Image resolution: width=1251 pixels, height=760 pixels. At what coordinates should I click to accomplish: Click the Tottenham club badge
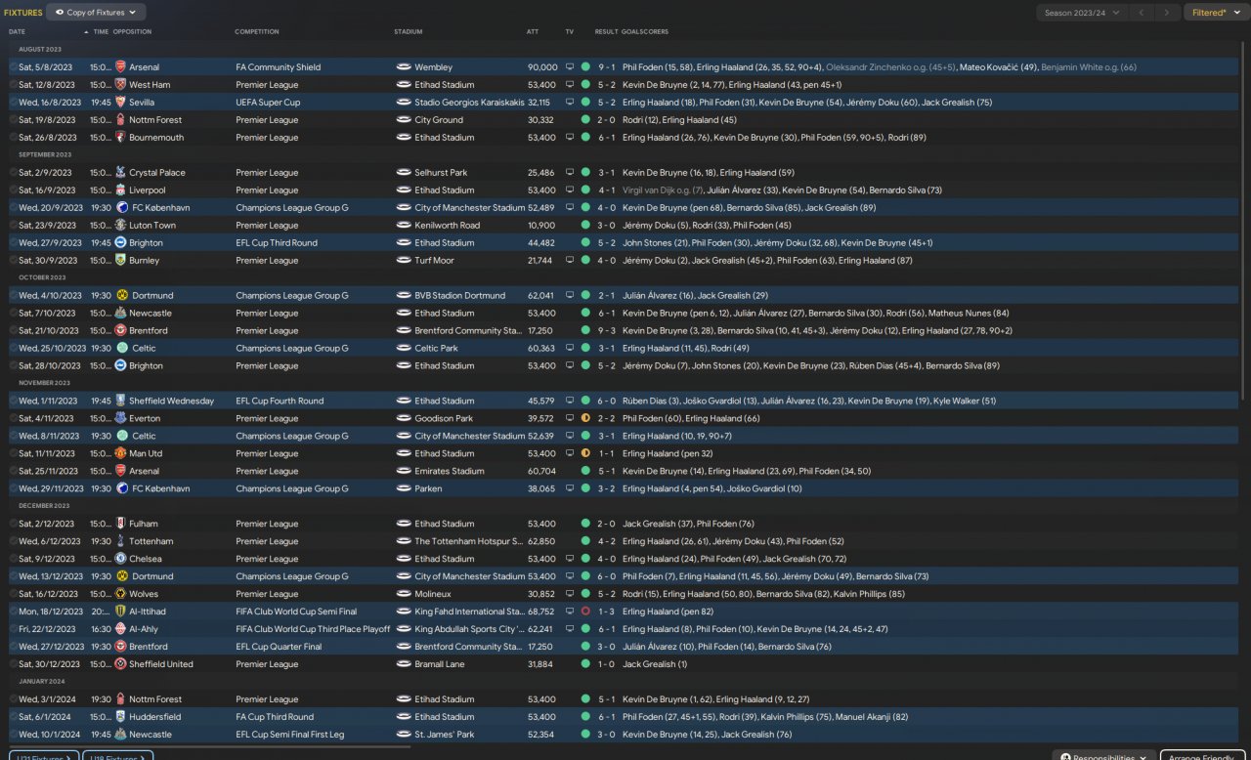121,542
